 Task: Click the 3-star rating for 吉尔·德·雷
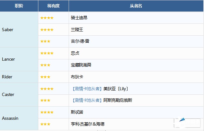coord(45,41)
